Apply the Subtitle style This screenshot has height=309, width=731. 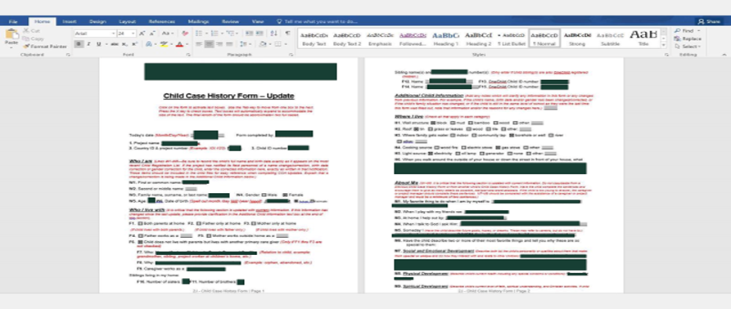(610, 38)
